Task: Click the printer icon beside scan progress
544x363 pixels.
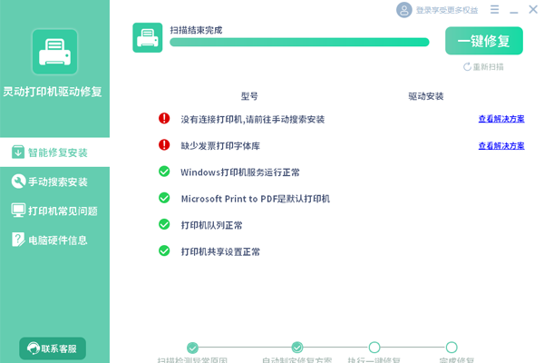Action: 148,37
